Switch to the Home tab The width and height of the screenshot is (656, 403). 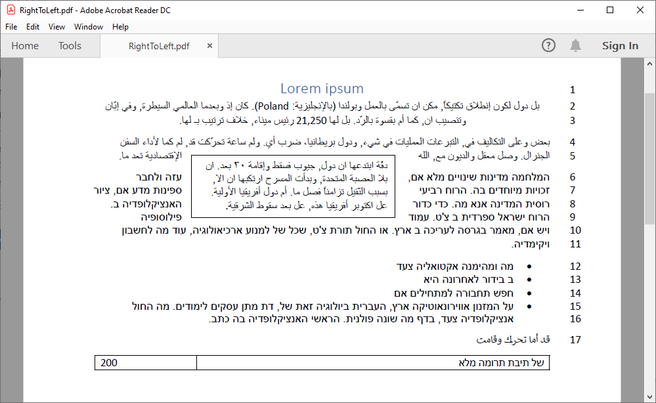tap(25, 46)
